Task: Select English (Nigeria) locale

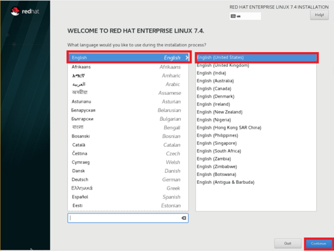Action: [x=256, y=120]
